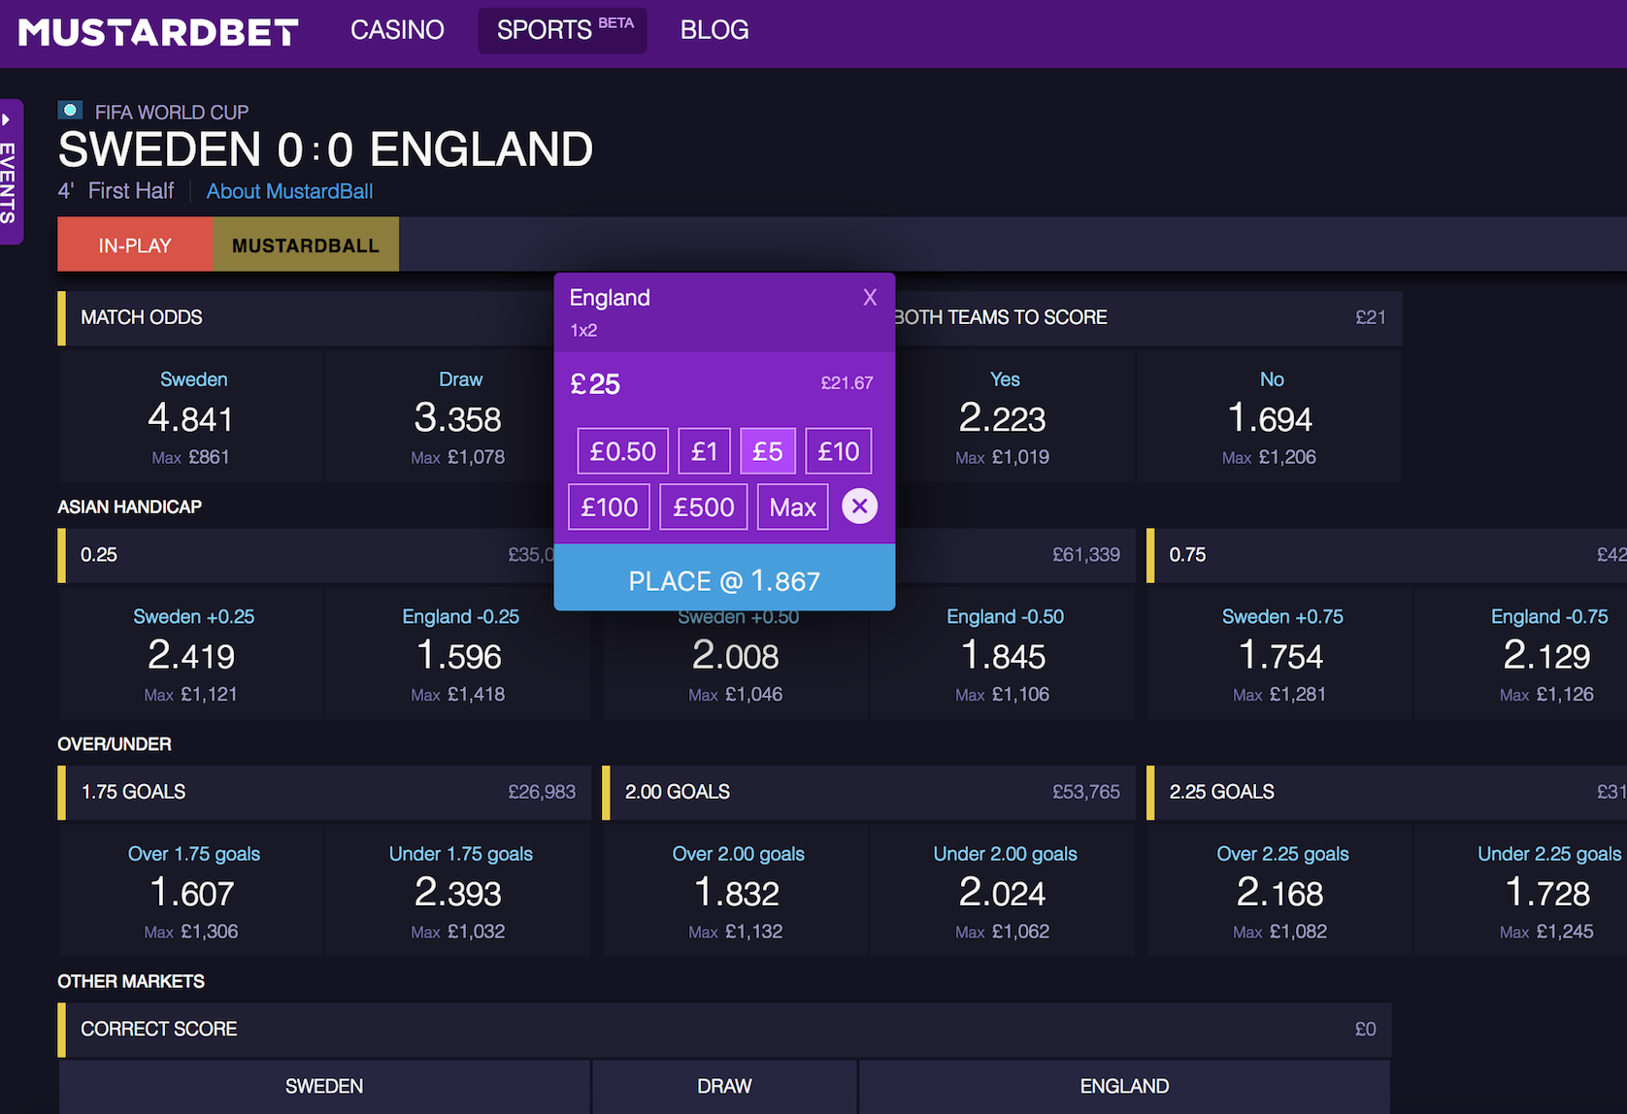Place the bet at 1.867
Image resolution: width=1627 pixels, height=1114 pixels.
coord(724,579)
